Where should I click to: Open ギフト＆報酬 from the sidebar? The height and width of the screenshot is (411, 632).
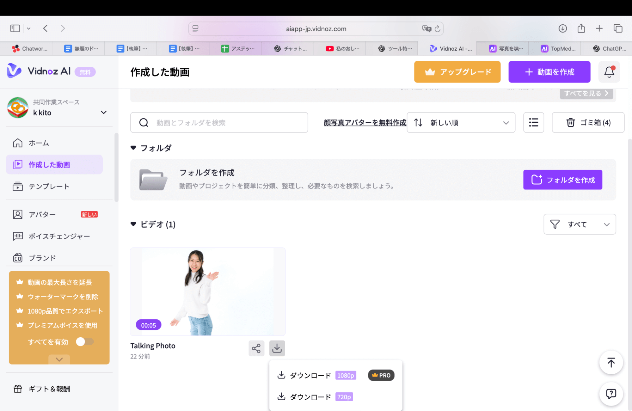click(x=49, y=389)
